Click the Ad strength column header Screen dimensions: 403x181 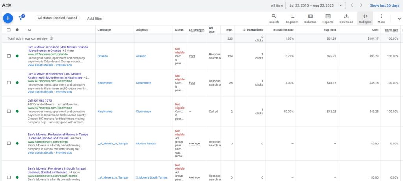197,30
